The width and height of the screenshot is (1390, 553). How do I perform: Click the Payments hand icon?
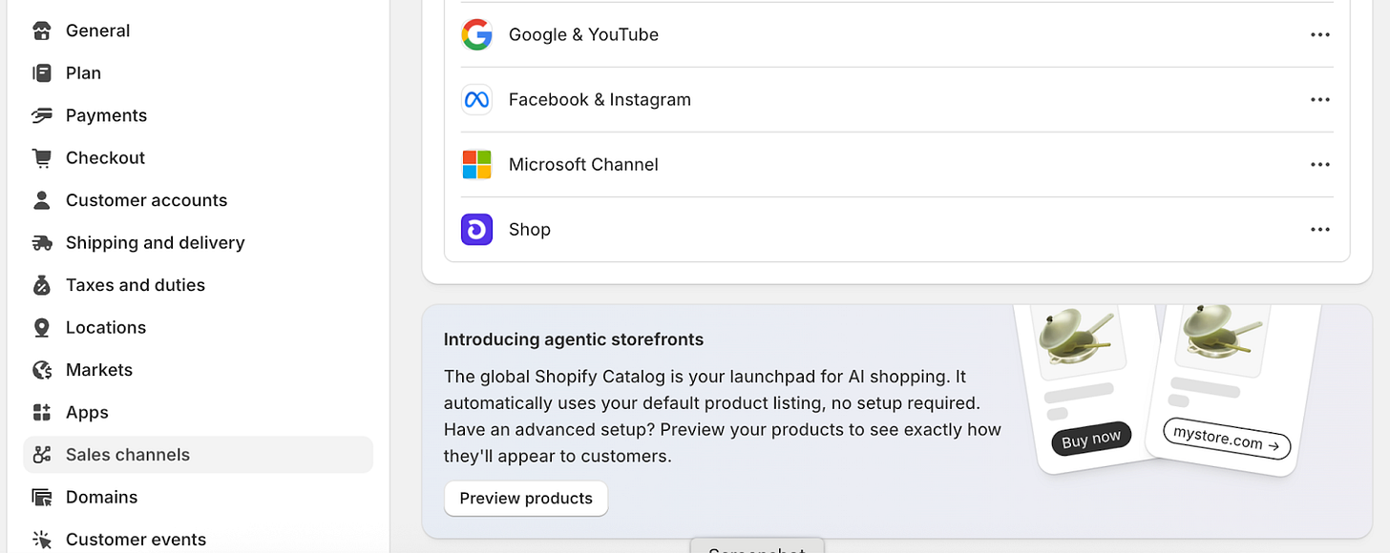pyautogui.click(x=41, y=115)
